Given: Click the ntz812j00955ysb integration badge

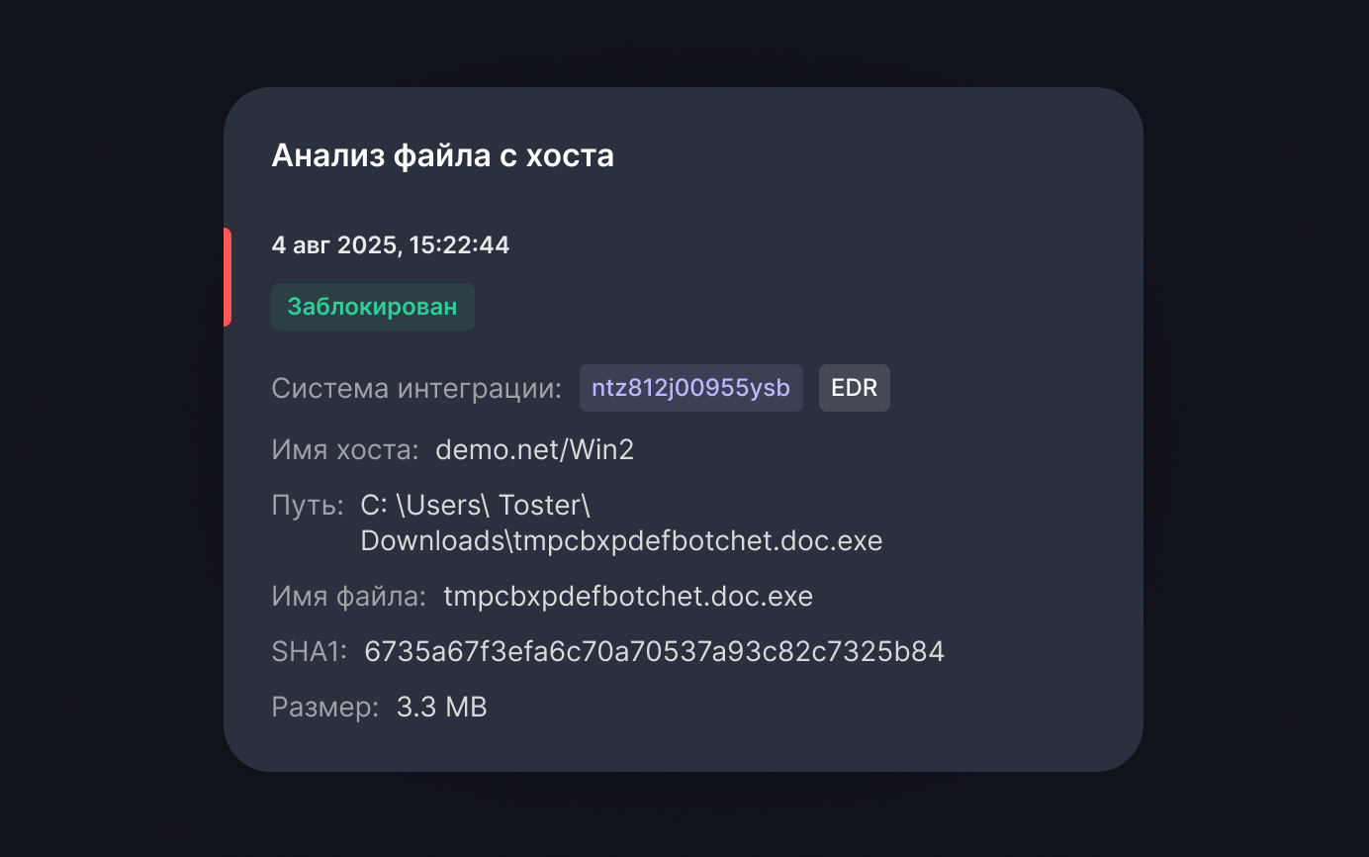Looking at the screenshot, I should (x=690, y=388).
